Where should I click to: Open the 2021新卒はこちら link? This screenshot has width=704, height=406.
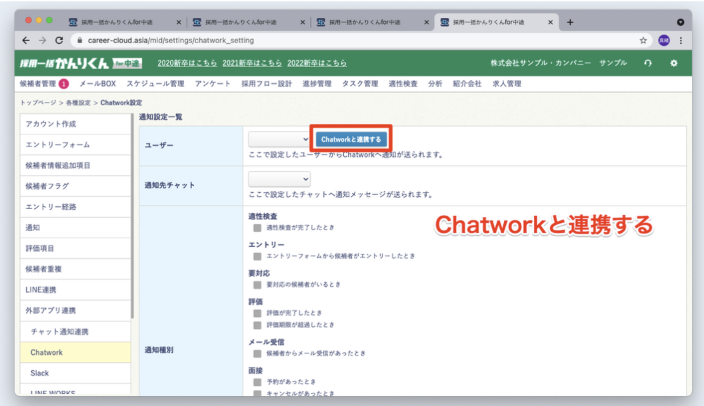pos(252,63)
